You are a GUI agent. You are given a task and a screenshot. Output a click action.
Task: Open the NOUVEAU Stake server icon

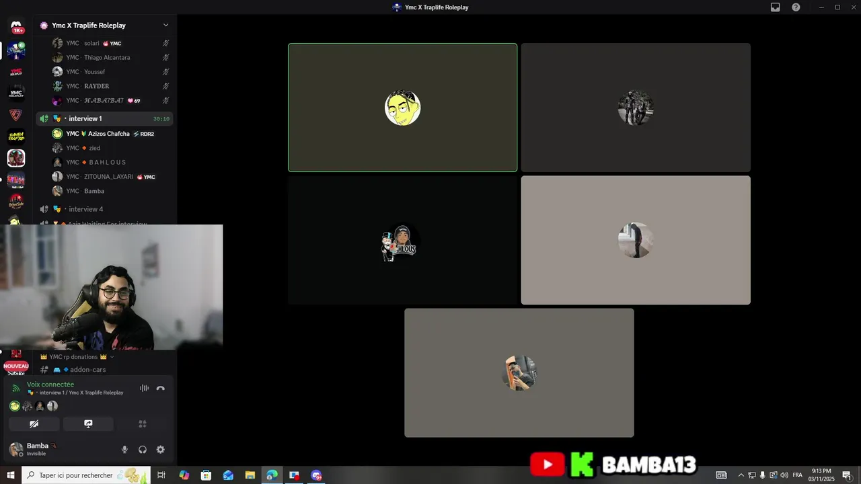click(16, 368)
